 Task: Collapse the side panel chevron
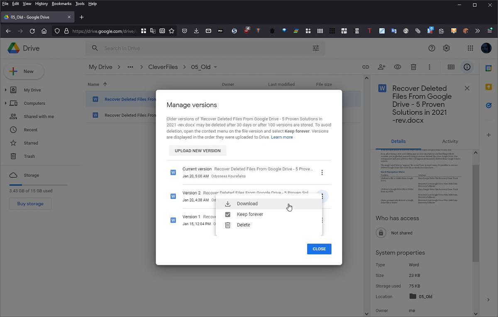pyautogui.click(x=488, y=300)
